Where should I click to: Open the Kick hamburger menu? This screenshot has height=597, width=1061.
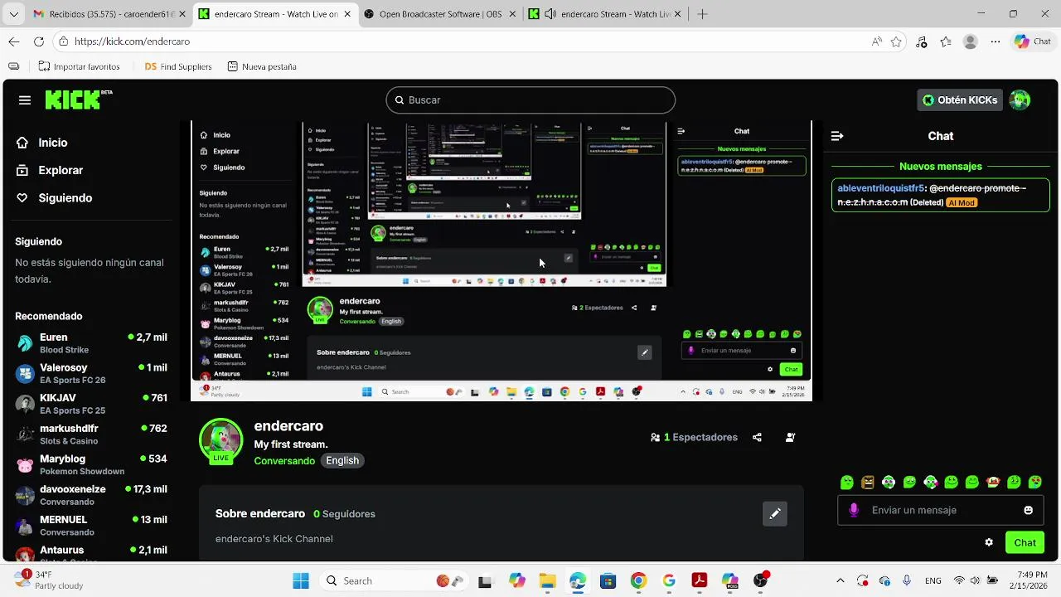click(x=25, y=100)
